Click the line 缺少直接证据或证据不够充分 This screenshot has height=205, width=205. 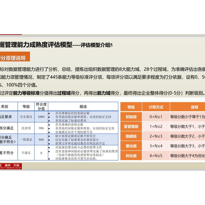click(x=75, y=136)
